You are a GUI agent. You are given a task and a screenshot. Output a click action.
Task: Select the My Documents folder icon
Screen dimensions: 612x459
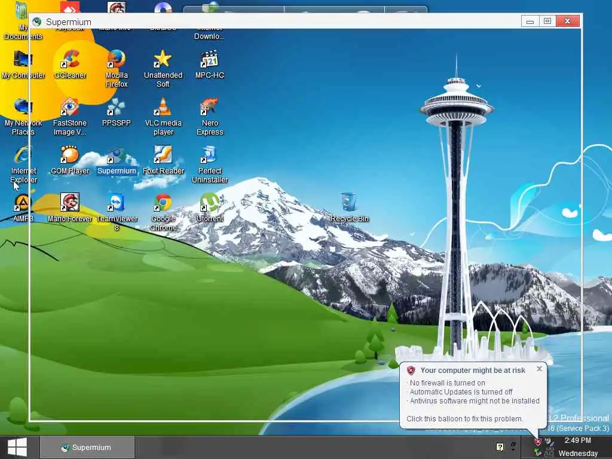point(23,21)
